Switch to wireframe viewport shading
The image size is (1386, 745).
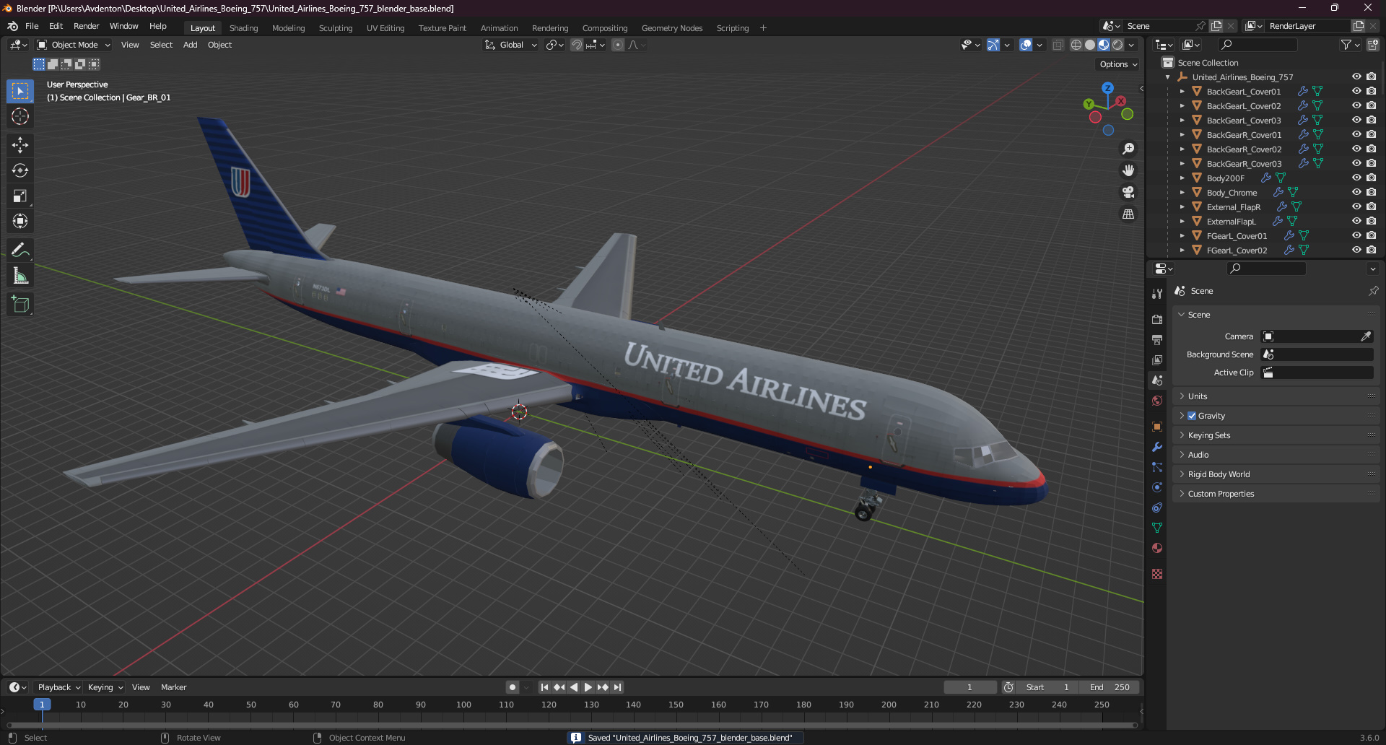click(x=1076, y=45)
